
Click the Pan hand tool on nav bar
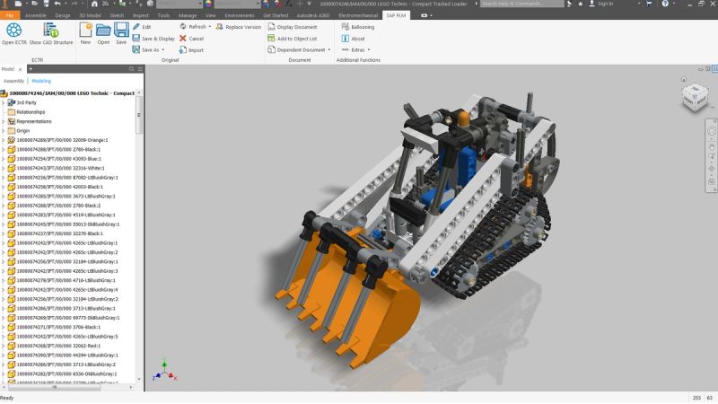(711, 147)
